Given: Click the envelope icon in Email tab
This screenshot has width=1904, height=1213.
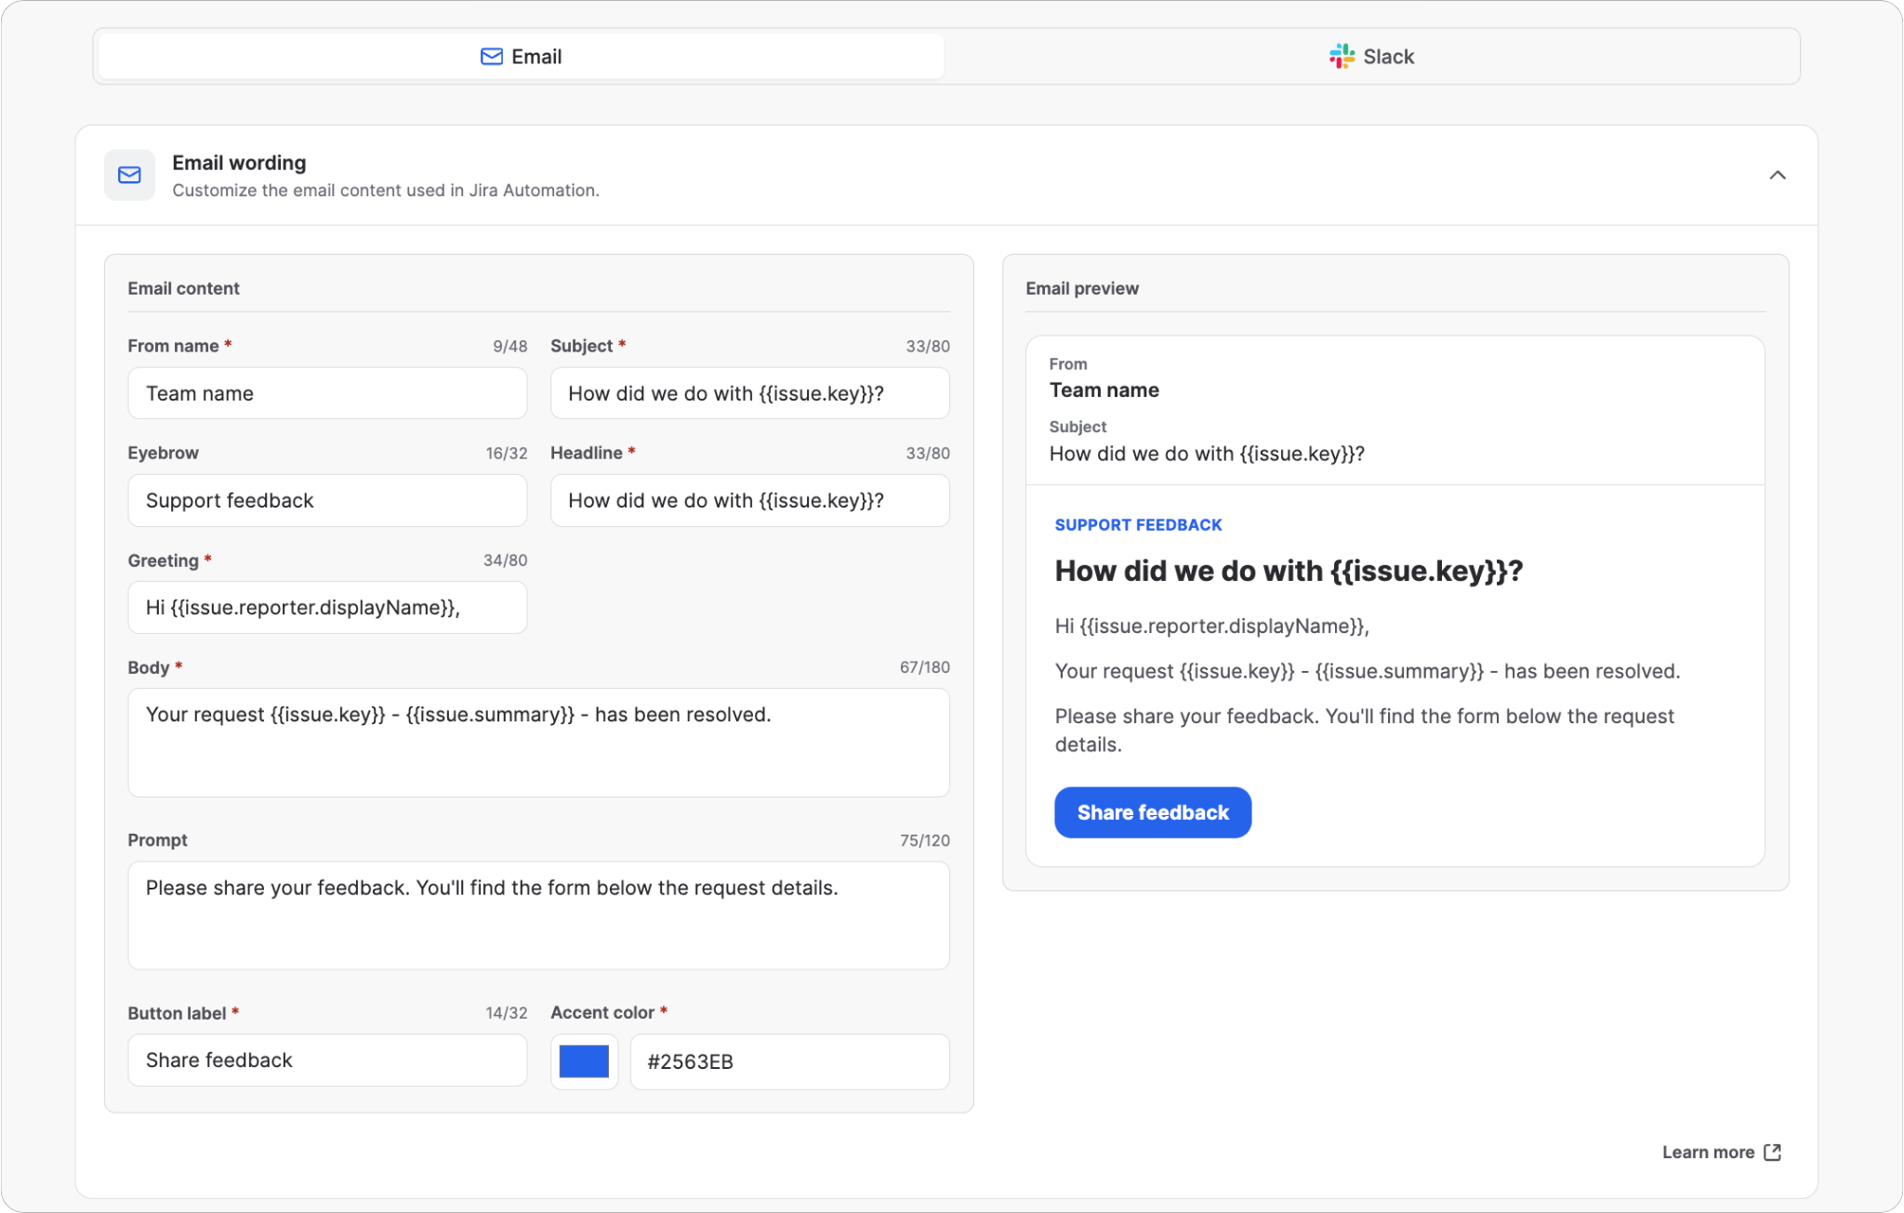Looking at the screenshot, I should 491,57.
